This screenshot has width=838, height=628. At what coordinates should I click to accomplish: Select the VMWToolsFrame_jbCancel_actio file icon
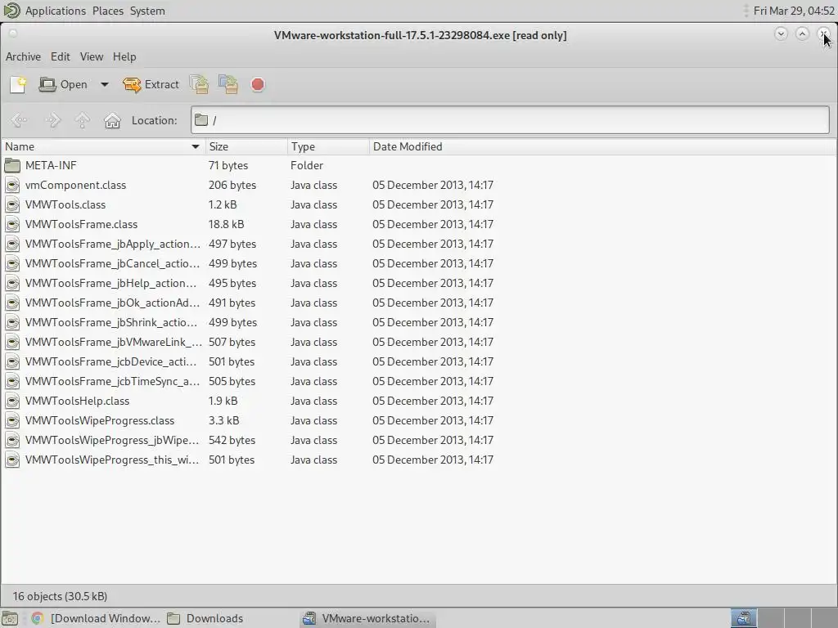12,264
